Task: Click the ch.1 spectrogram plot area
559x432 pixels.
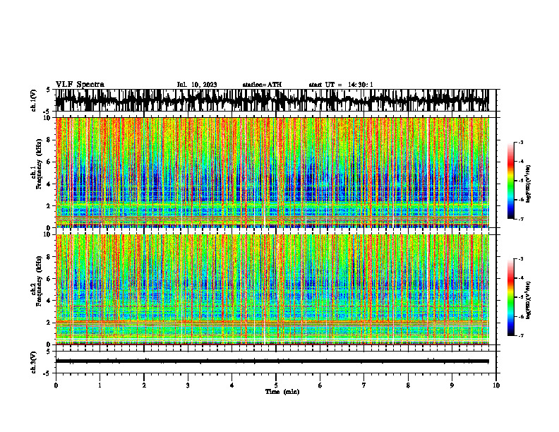Action: (272, 172)
